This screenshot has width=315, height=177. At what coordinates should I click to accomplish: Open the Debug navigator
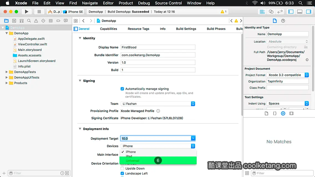(x=51, y=21)
